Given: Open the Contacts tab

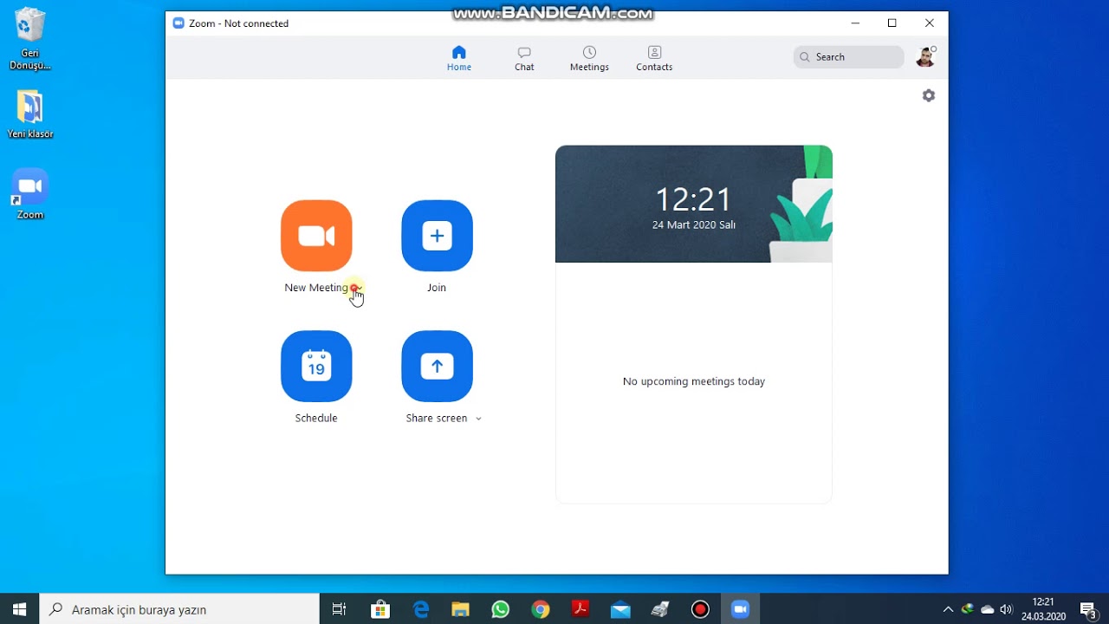Looking at the screenshot, I should [x=654, y=58].
